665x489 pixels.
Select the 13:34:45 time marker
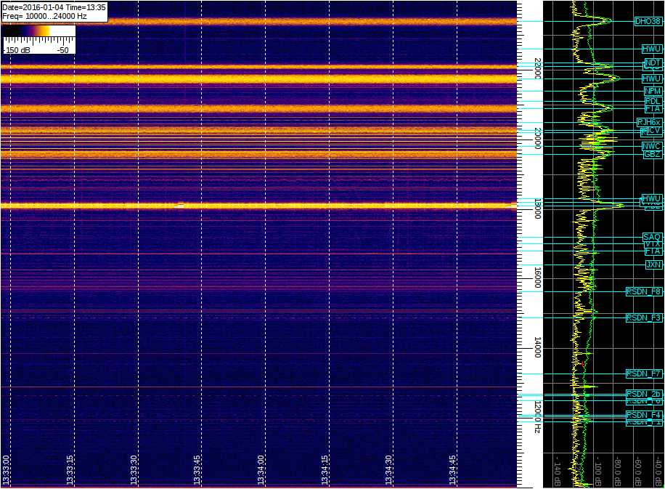[452, 469]
